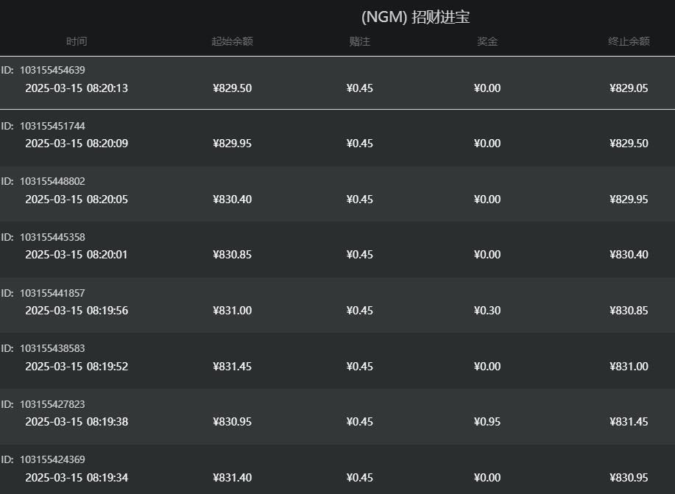This screenshot has width=675, height=494.
Task: Click the 08:20:13 timestamp entry
Action: coord(77,88)
